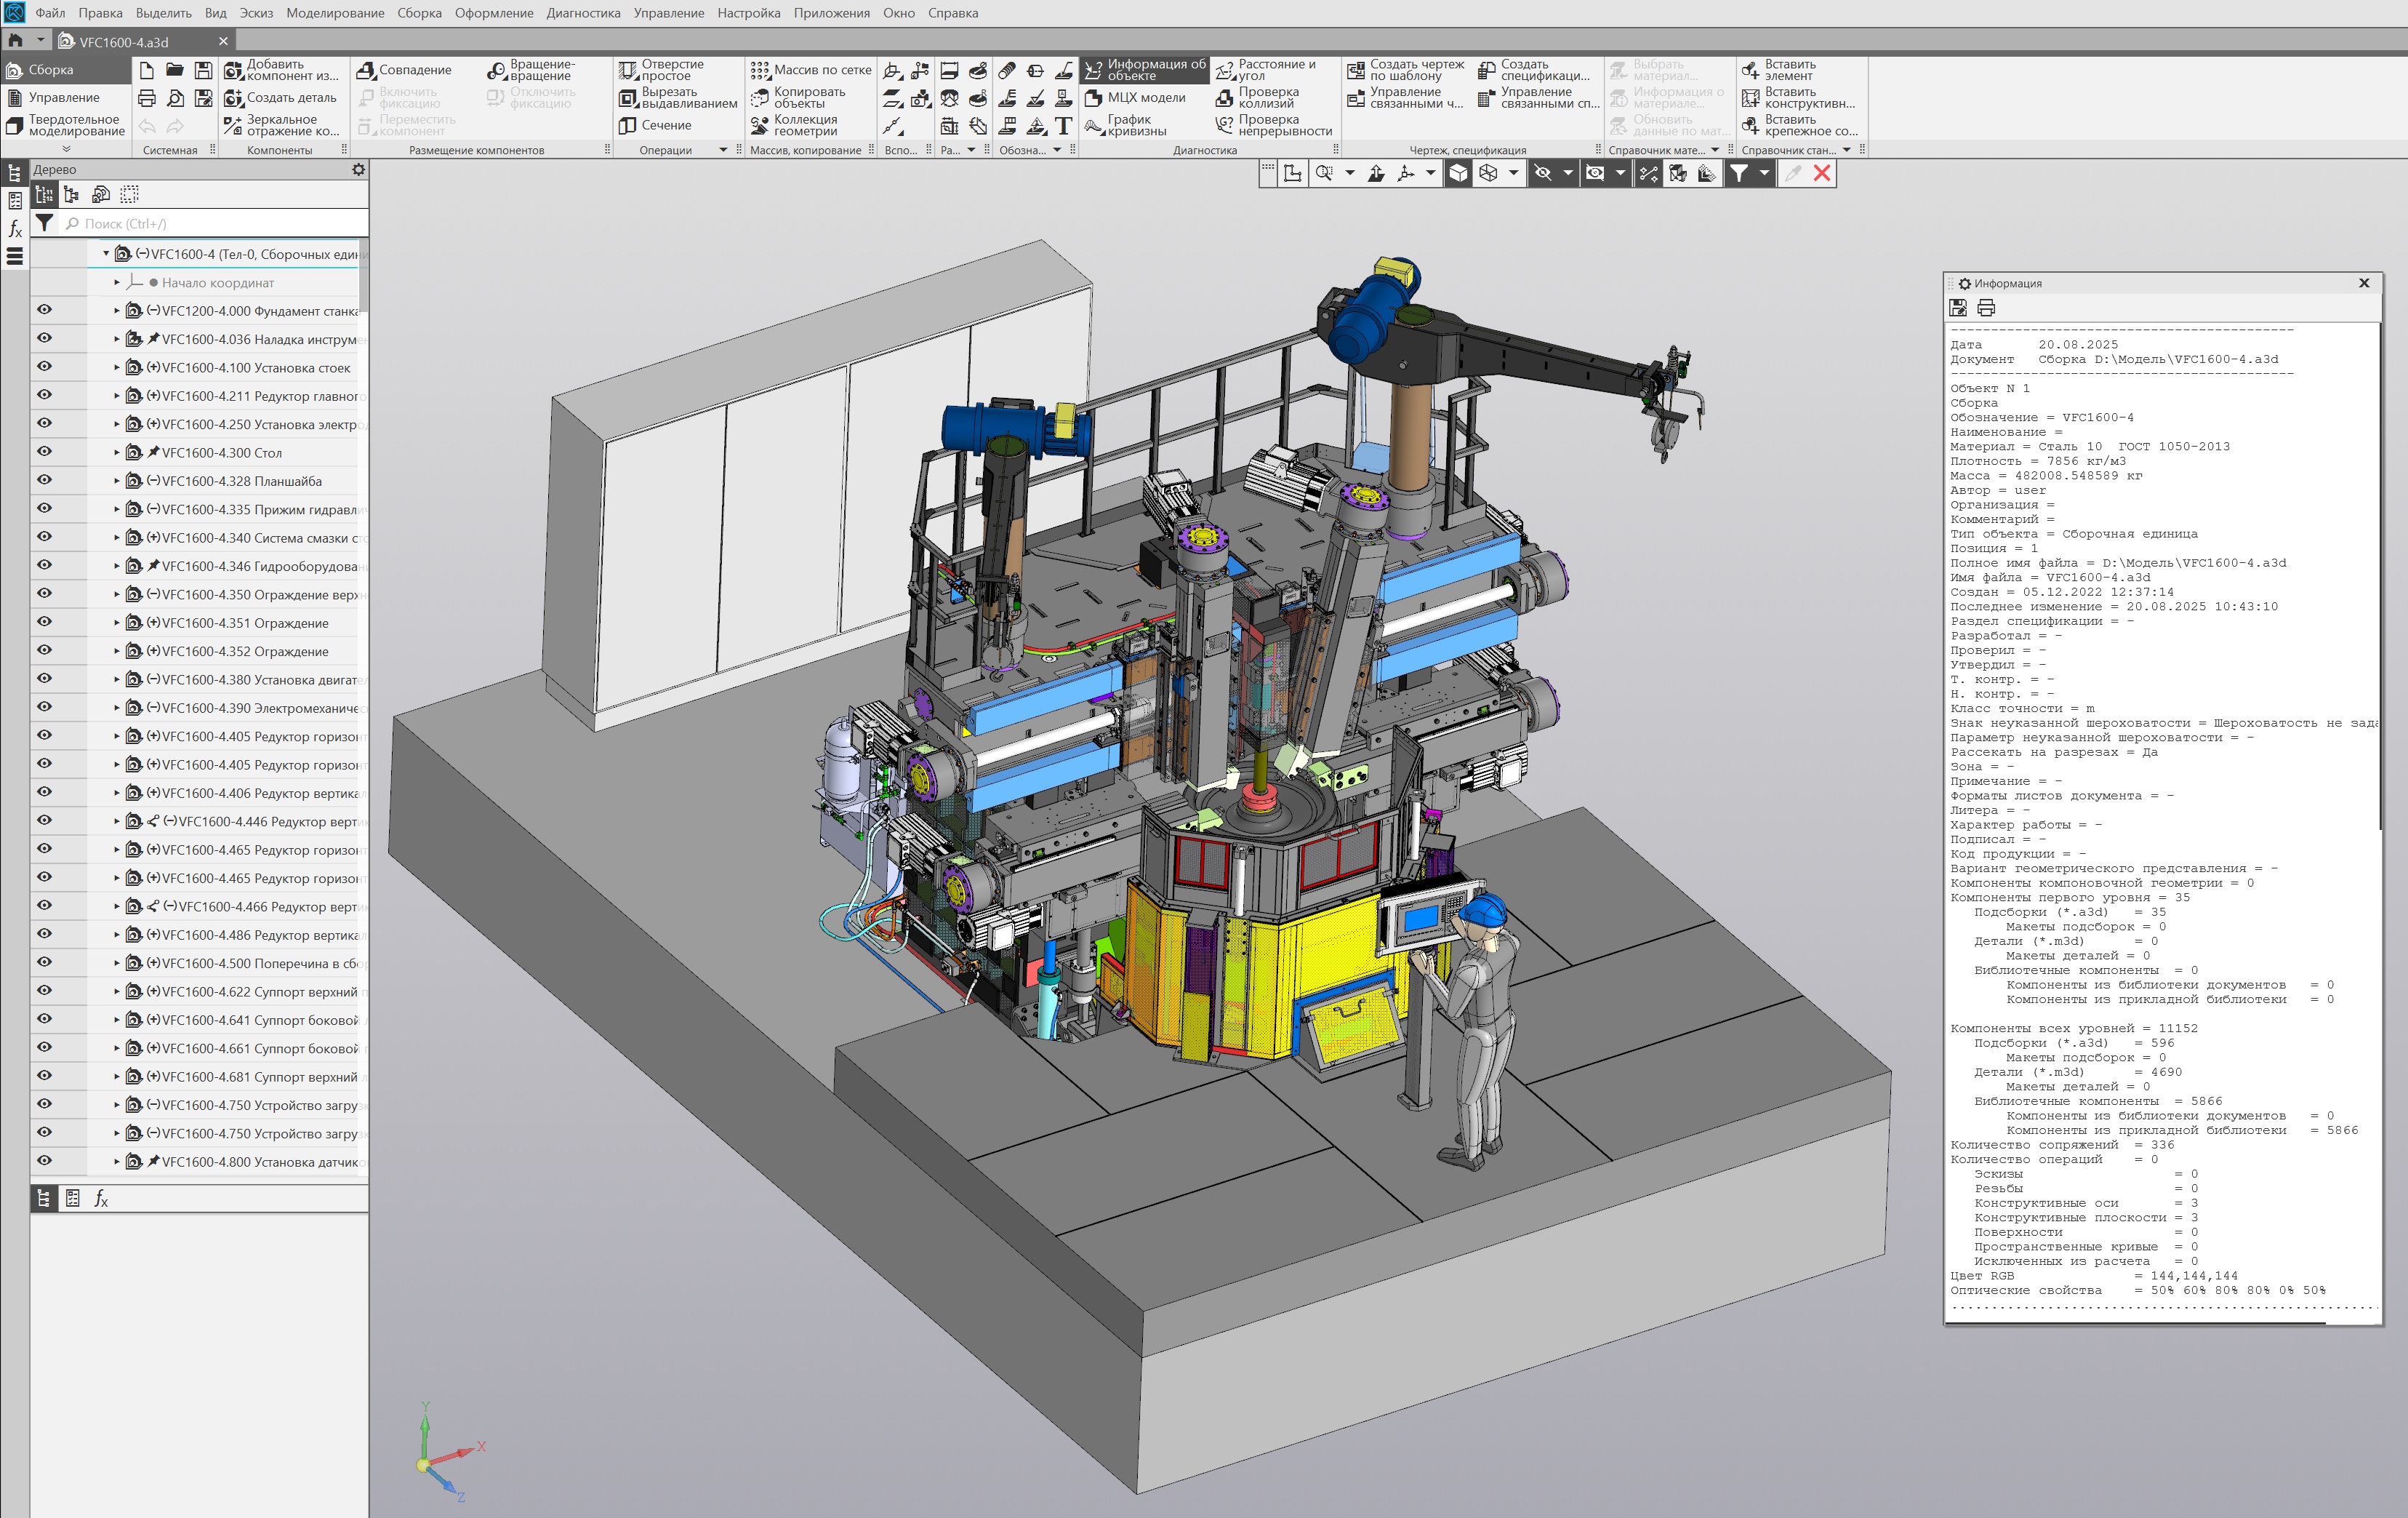Screen dimensions: 2408x1518
Task: Open the Диагностика menu
Action: 583,13
